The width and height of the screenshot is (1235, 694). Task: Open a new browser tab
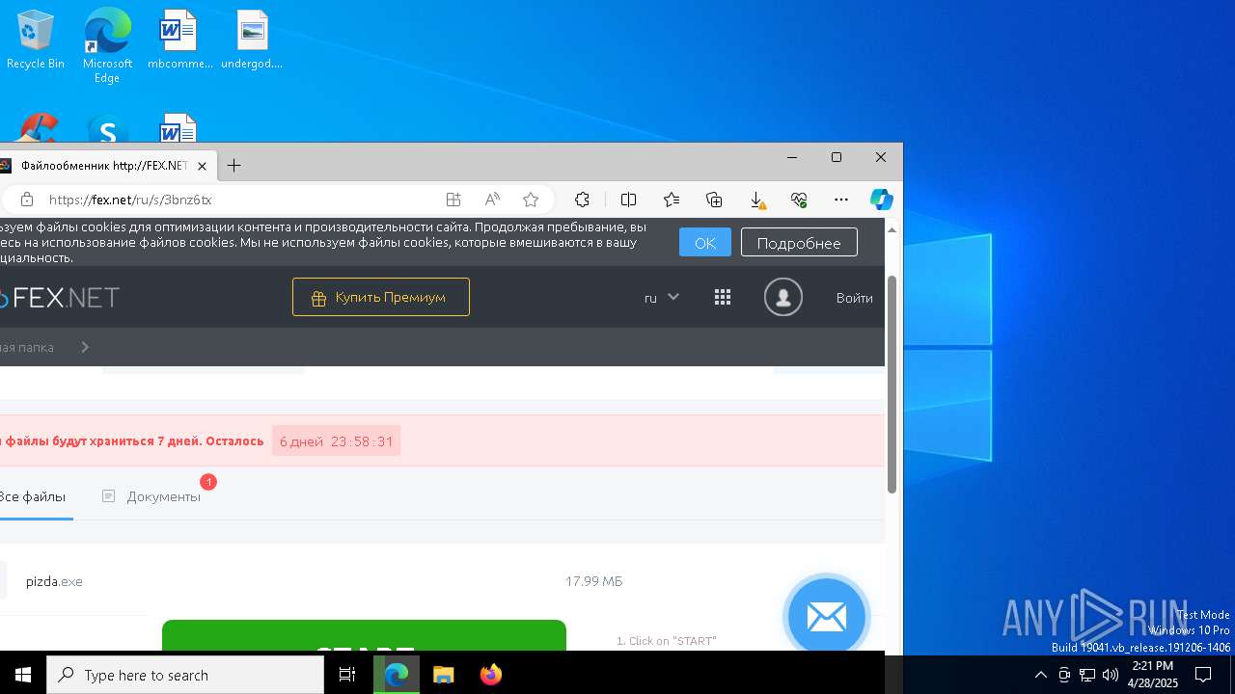(x=233, y=166)
